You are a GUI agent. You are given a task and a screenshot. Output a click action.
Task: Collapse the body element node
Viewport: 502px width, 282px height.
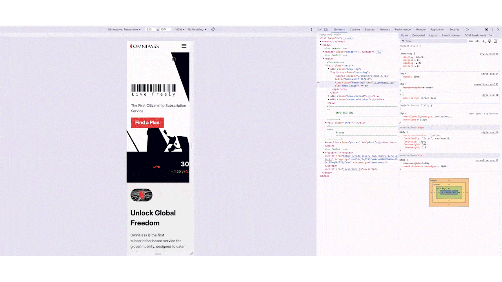point(321,45)
